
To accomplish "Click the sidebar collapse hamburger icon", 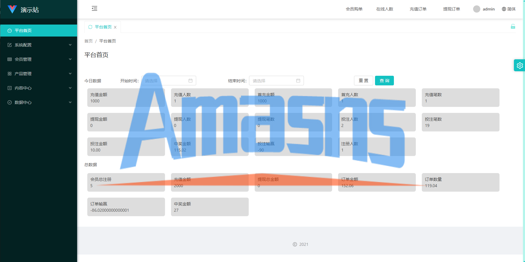I will click(94, 8).
